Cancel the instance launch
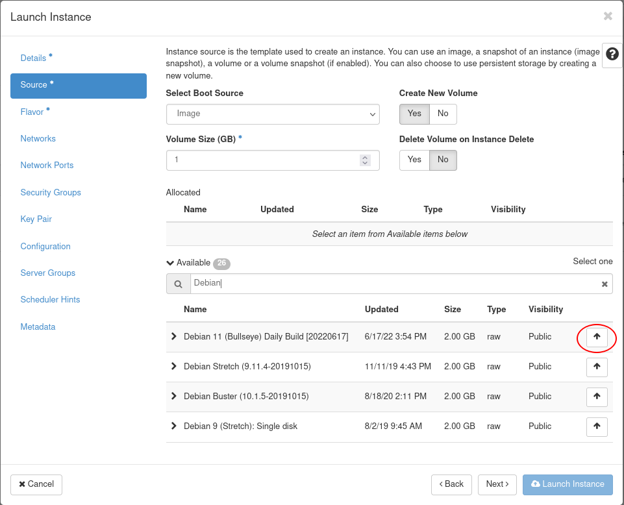The image size is (624, 505). coord(36,484)
